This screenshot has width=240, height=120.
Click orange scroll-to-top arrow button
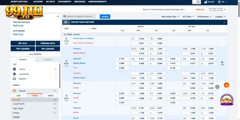(226, 85)
